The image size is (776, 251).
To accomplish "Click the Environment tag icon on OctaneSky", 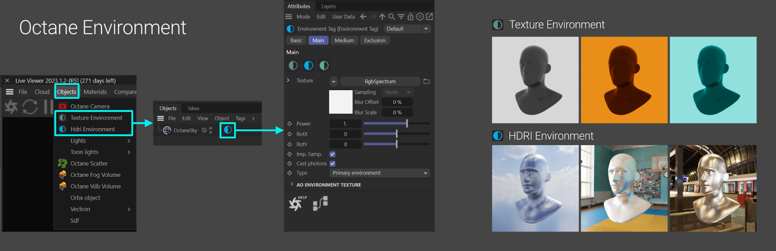I will pos(227,130).
